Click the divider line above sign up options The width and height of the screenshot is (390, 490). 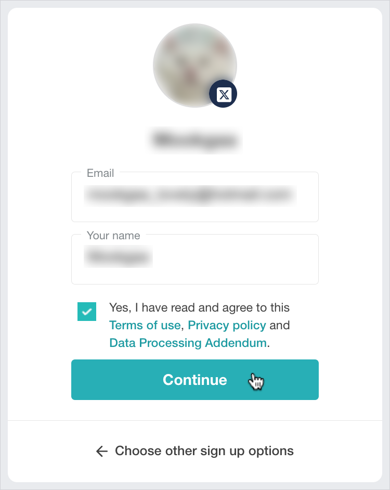[x=195, y=420]
